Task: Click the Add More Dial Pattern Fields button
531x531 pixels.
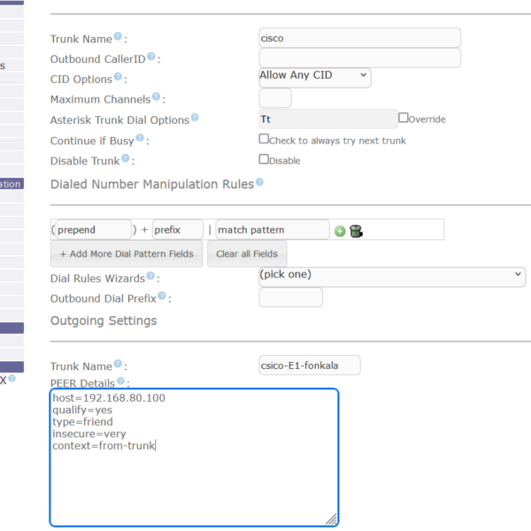Action: [x=127, y=254]
